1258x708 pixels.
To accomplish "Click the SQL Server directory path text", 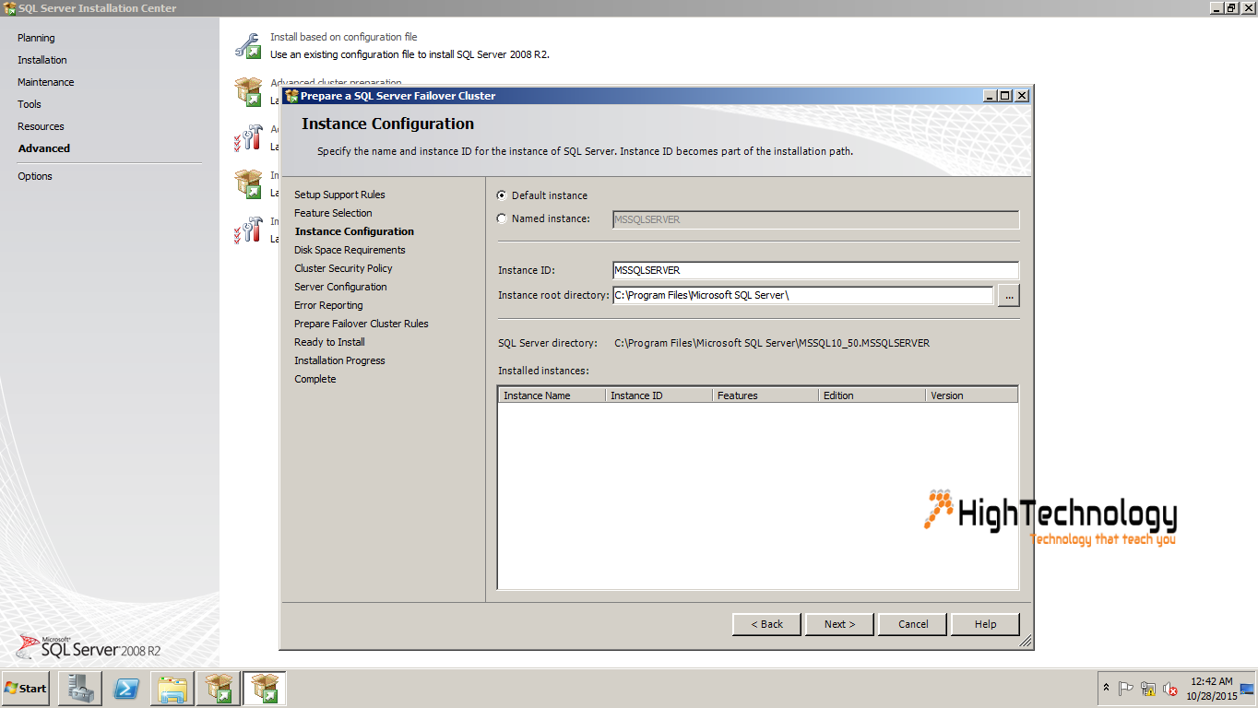I will coord(772,343).
